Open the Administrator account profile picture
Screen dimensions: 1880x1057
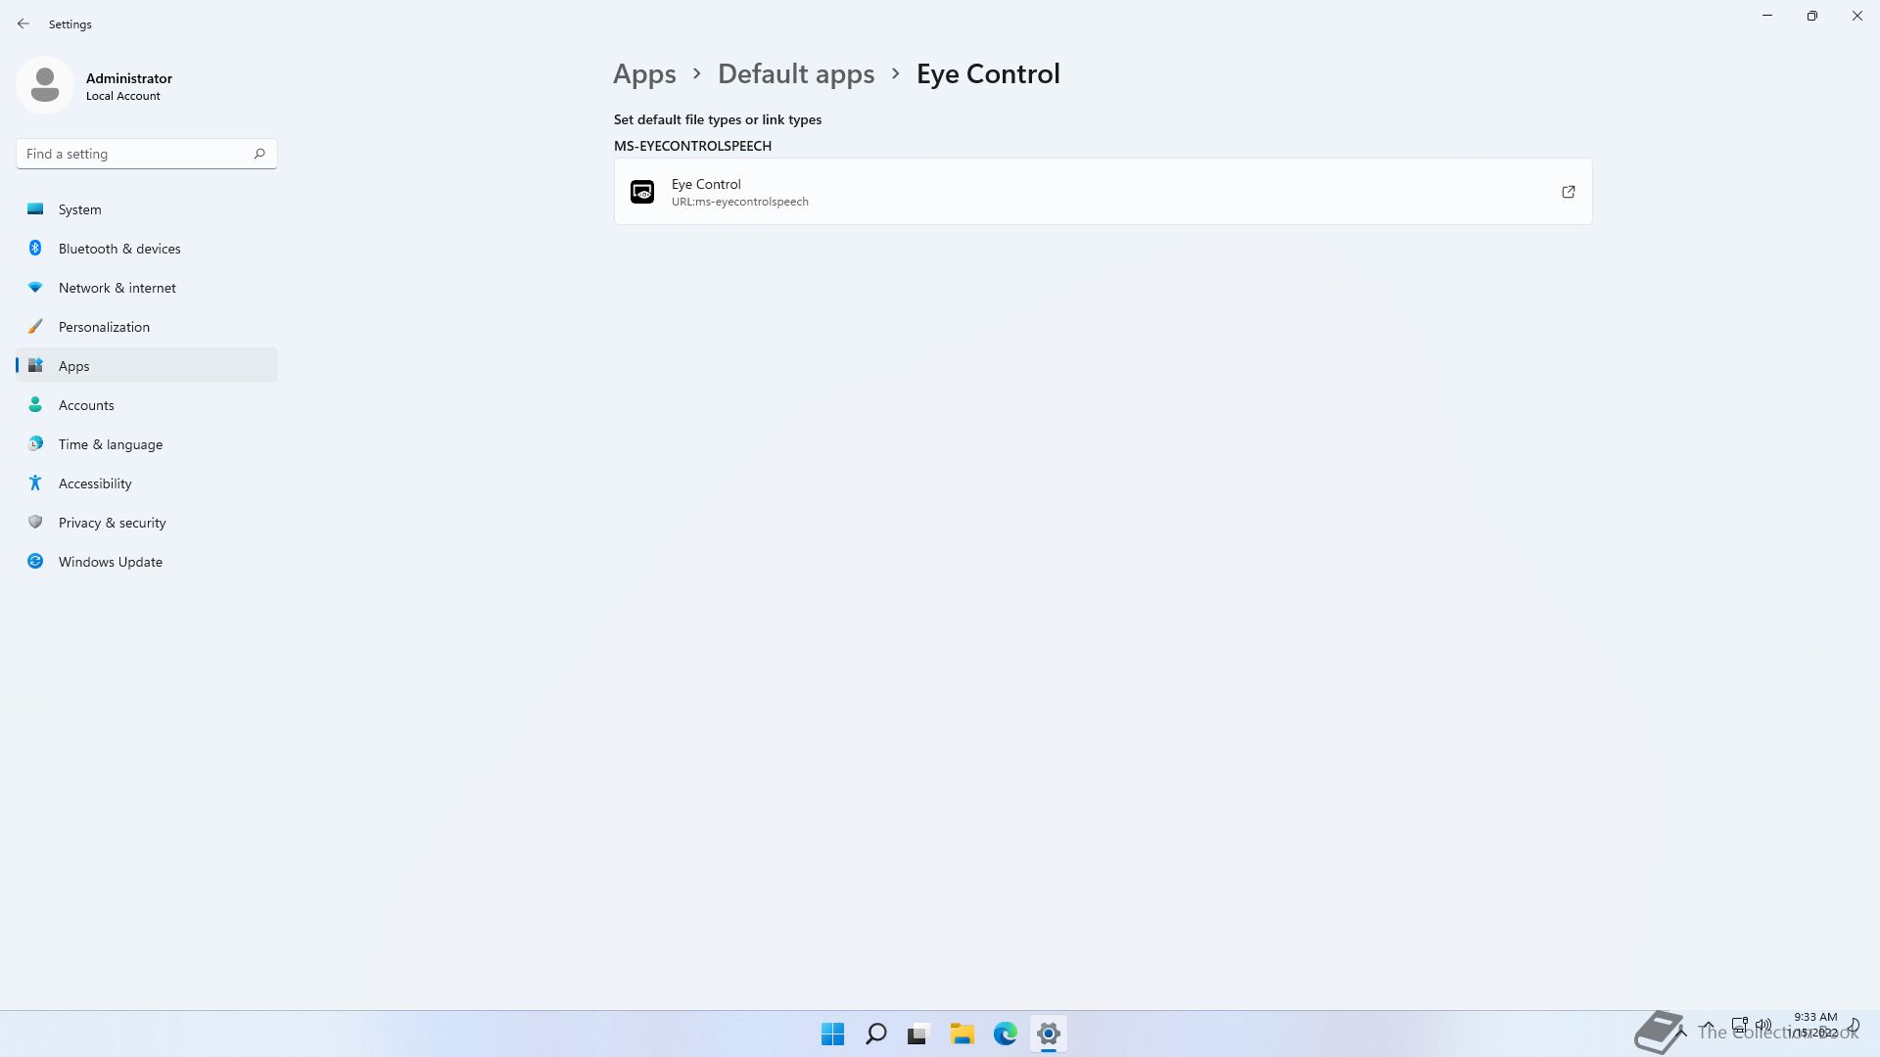(45, 85)
